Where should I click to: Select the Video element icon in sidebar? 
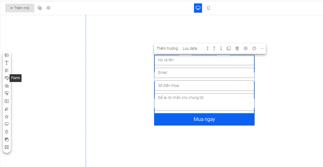6,101
